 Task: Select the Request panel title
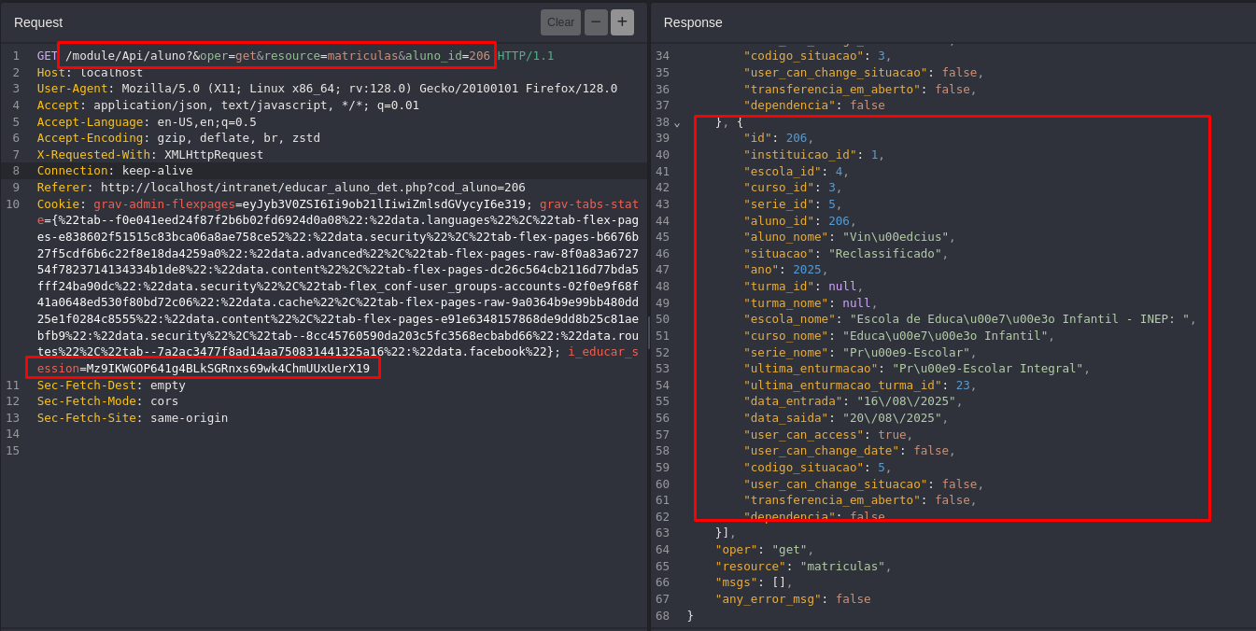pos(38,22)
